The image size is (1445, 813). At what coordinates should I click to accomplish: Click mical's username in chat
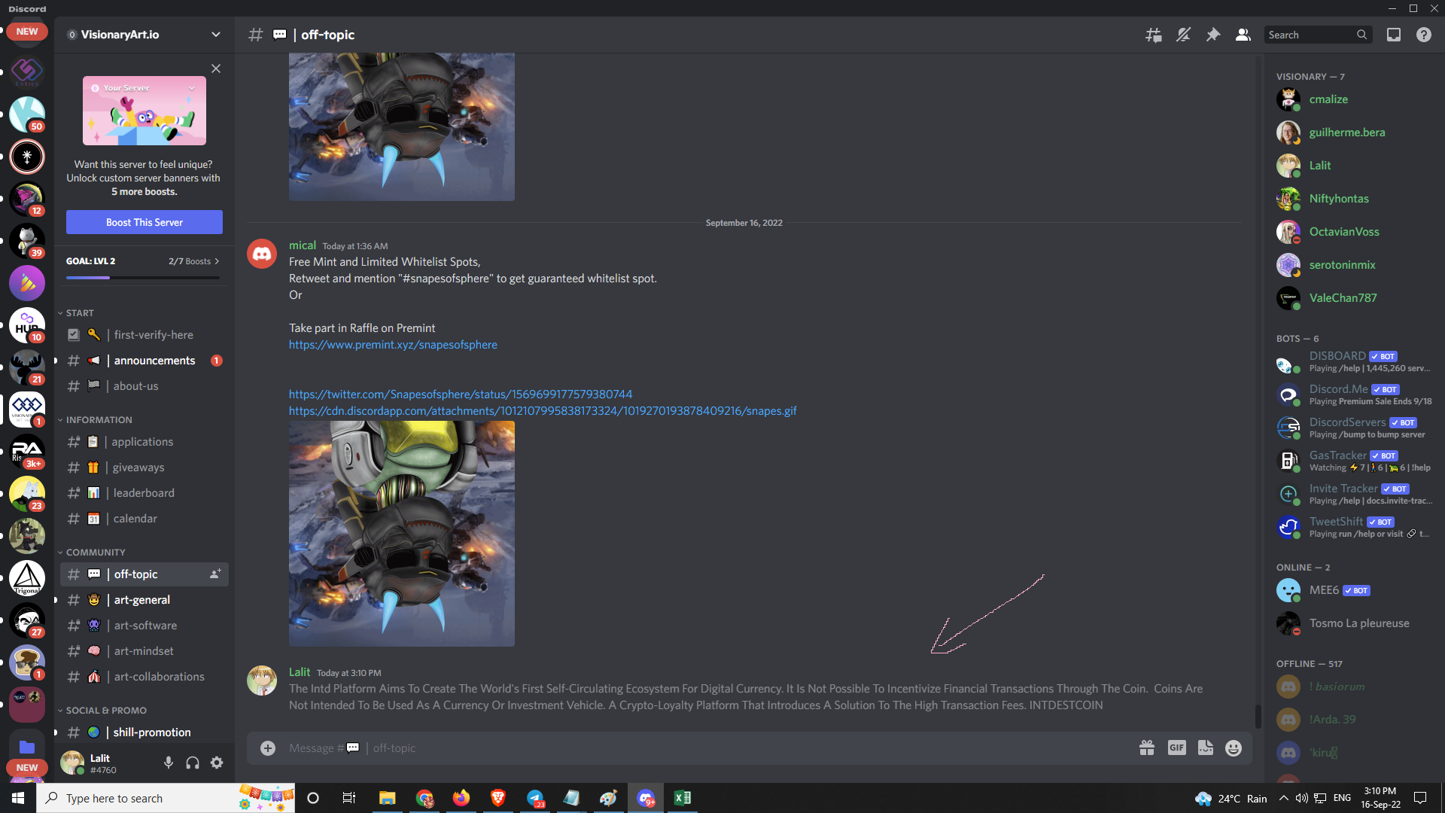[x=303, y=245]
